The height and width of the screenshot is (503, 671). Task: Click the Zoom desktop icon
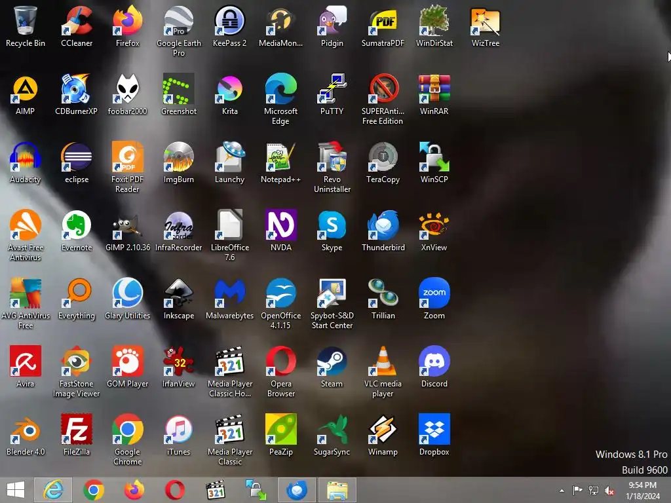click(x=434, y=299)
